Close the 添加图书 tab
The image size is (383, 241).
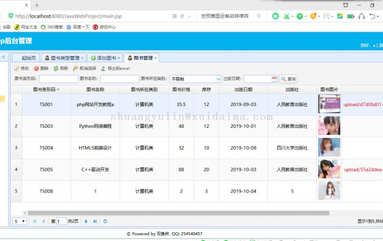click(118, 58)
